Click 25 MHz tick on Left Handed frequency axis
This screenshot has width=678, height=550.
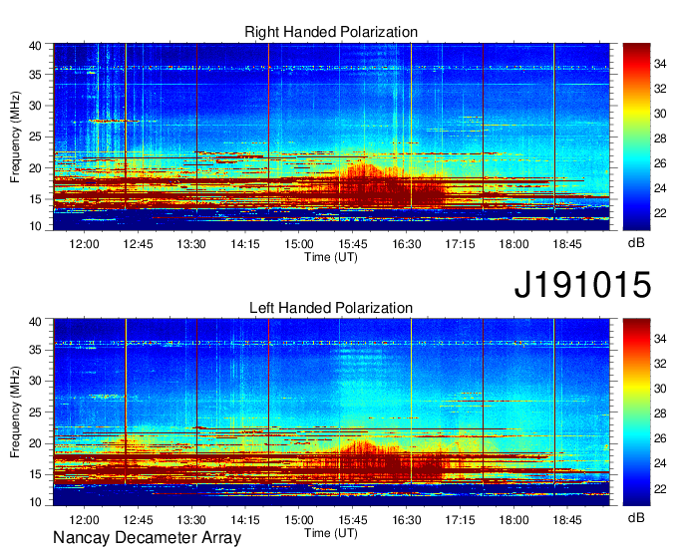click(35, 412)
